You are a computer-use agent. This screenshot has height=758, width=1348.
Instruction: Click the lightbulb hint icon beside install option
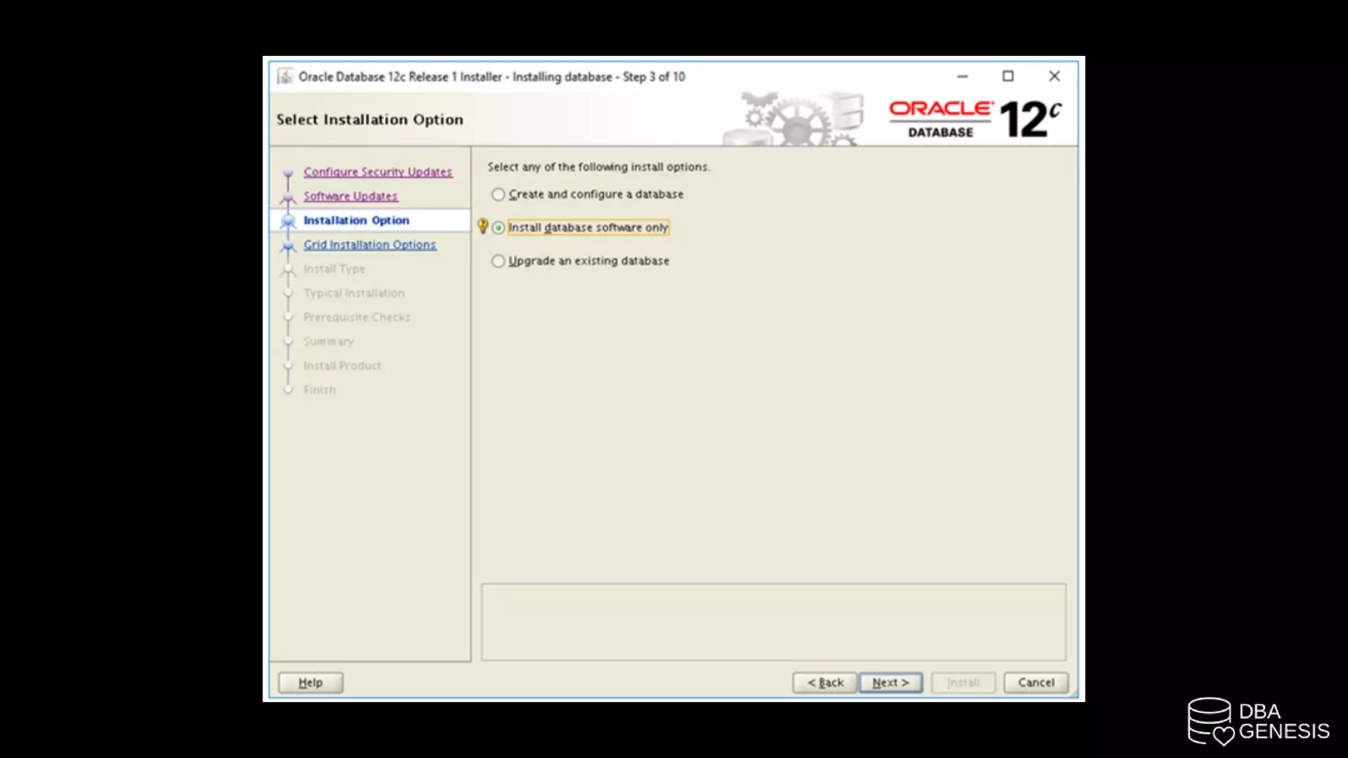point(482,226)
